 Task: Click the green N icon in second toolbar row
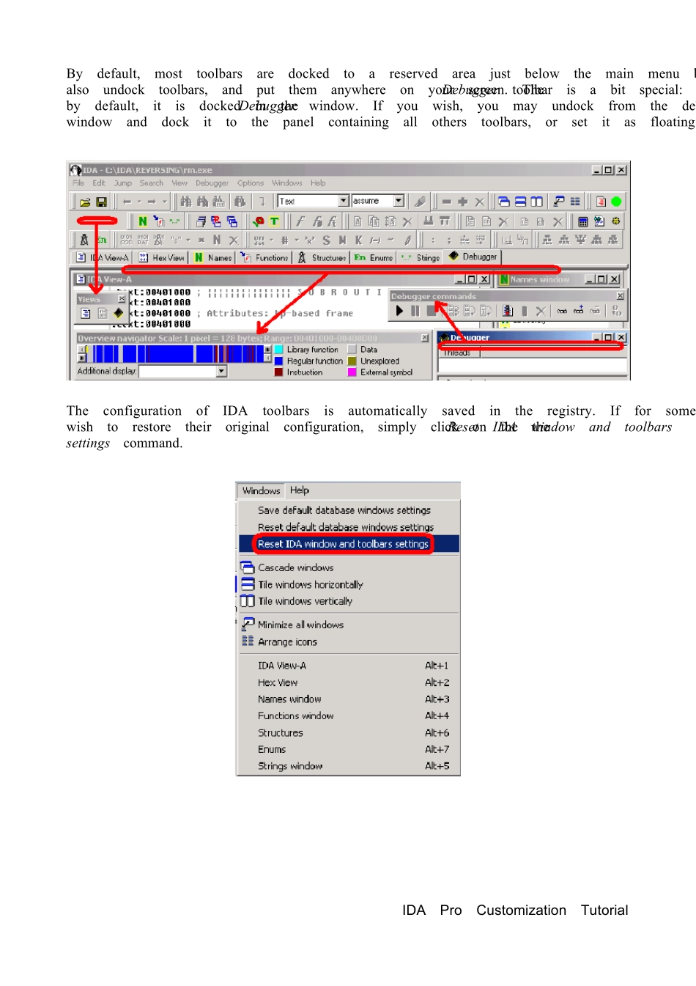point(142,221)
